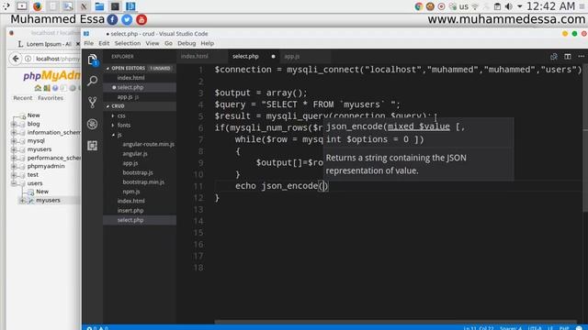The width and height of the screenshot is (588, 330).
Task: Open the Search view in activity bar
Action: click(x=92, y=81)
